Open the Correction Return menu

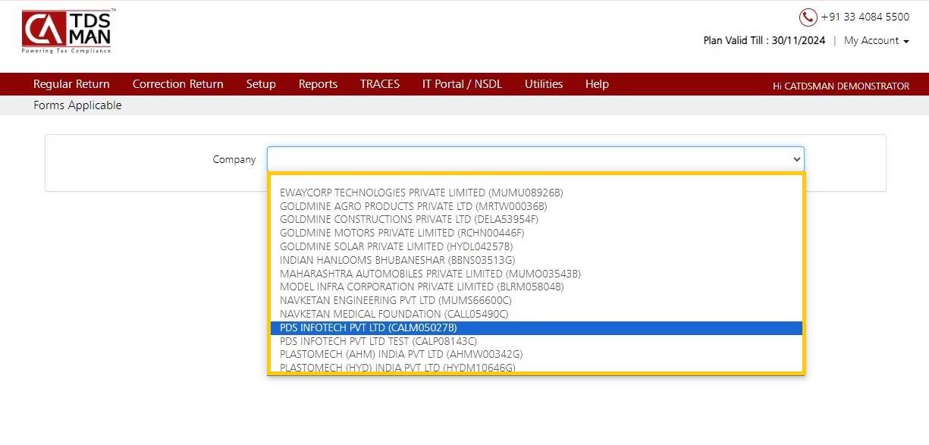(178, 84)
